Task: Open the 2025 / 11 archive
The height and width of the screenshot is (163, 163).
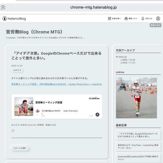Action: [128, 63]
